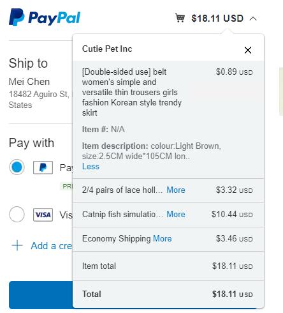Image resolution: width=283 pixels, height=313 pixels.
Task: Expand lace item details with More
Action: pos(176,190)
